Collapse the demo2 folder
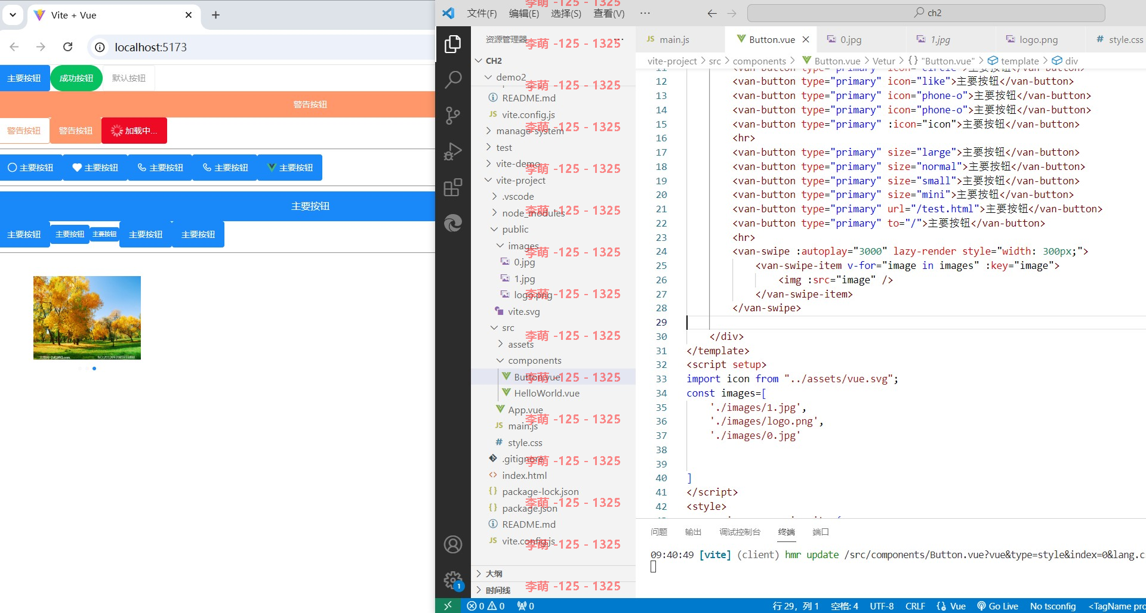 point(488,77)
